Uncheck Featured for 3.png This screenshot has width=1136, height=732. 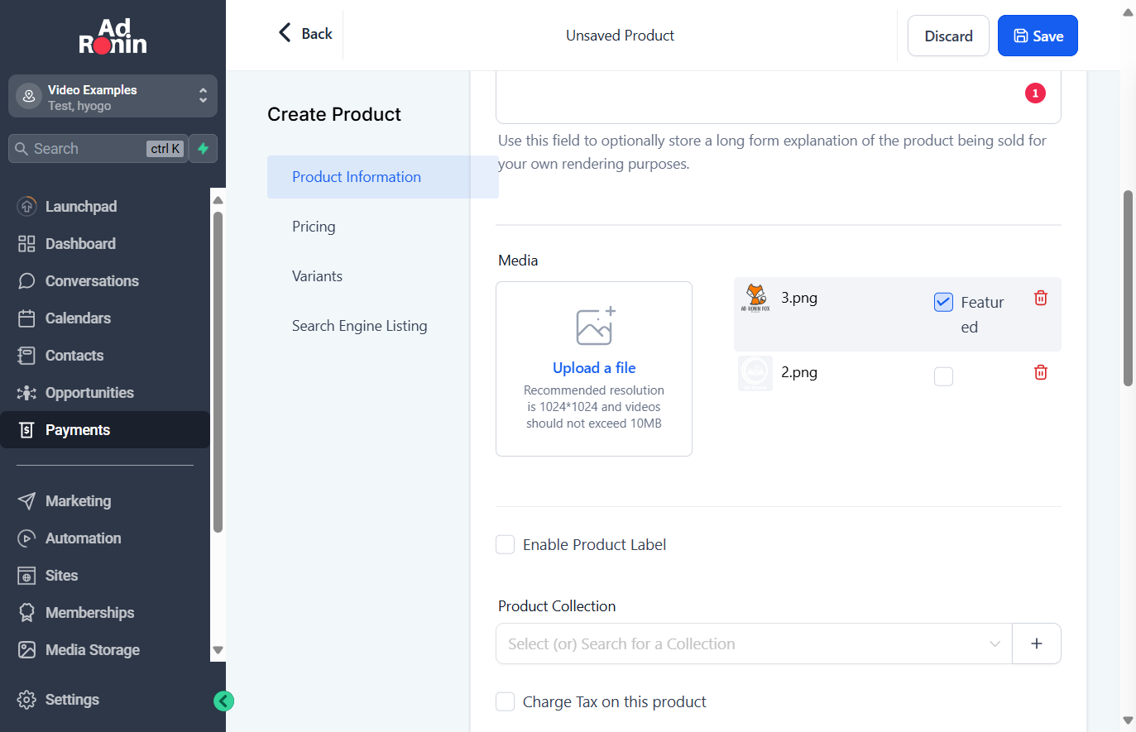tap(943, 303)
